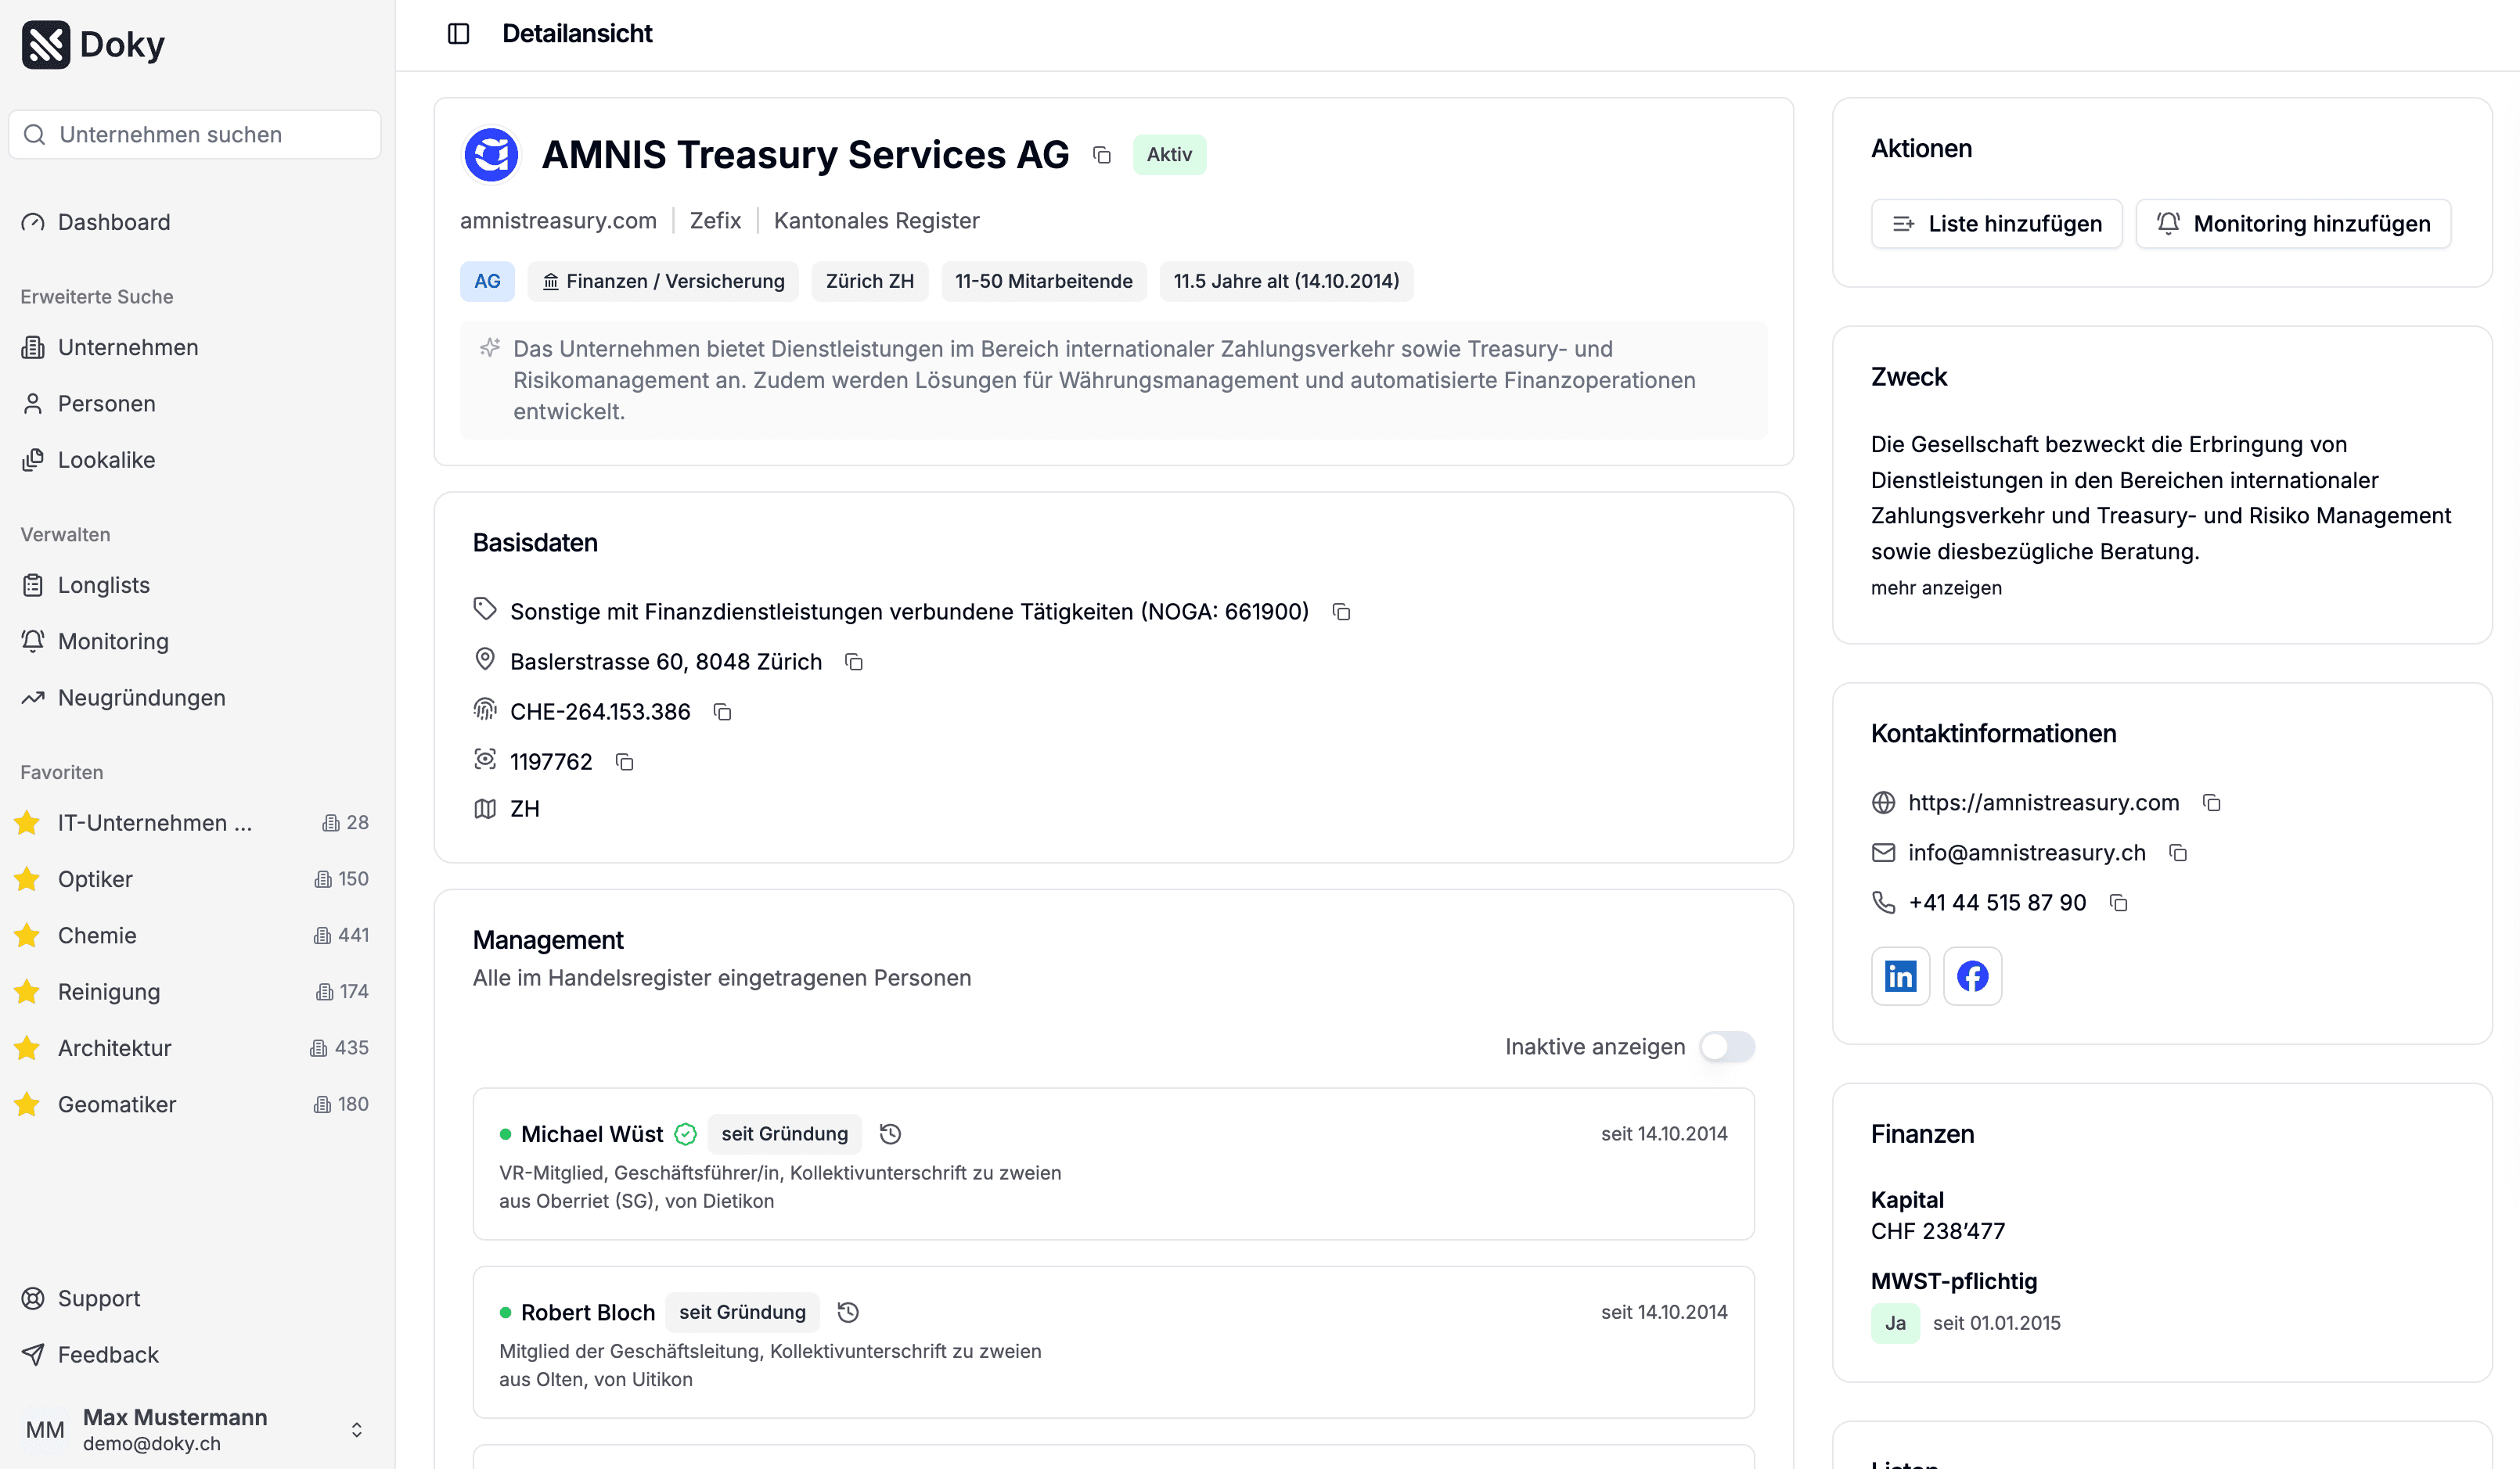Image resolution: width=2520 pixels, height=1469 pixels.
Task: Click the Liste hinzufügen button
Action: 1996,224
